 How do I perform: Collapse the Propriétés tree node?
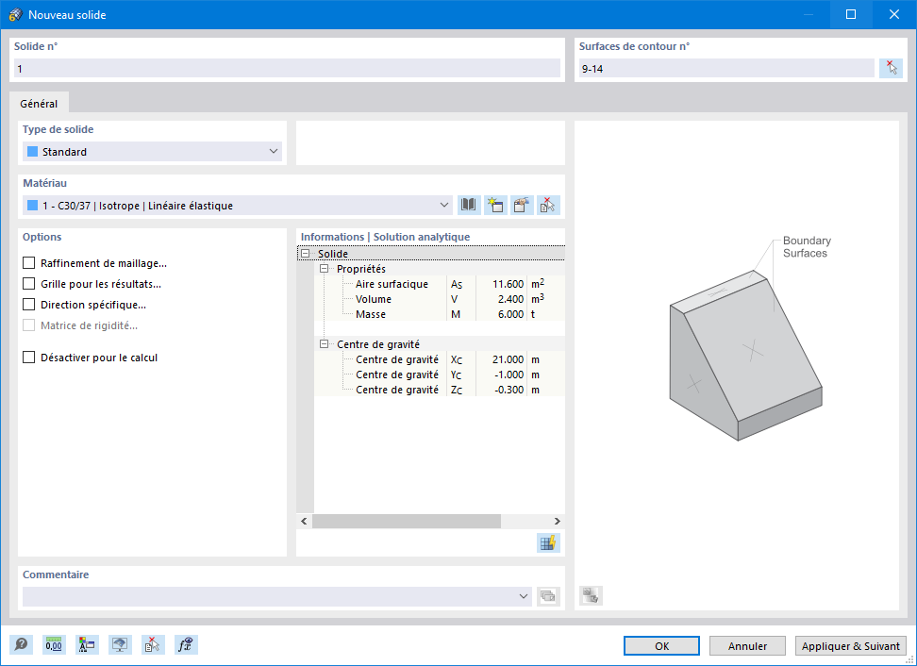(324, 269)
